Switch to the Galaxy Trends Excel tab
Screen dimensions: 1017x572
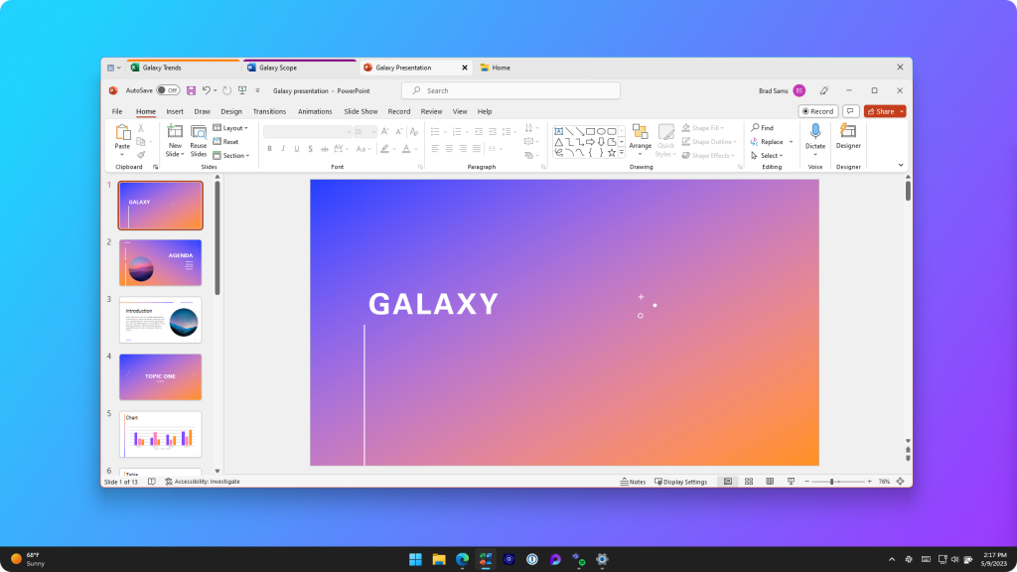coord(162,68)
